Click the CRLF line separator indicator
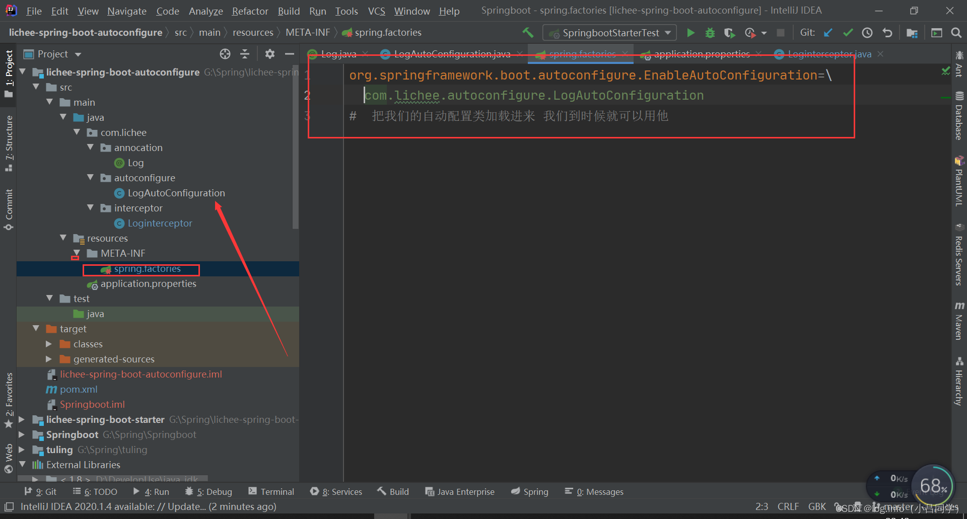This screenshot has height=519, width=967. click(x=788, y=506)
